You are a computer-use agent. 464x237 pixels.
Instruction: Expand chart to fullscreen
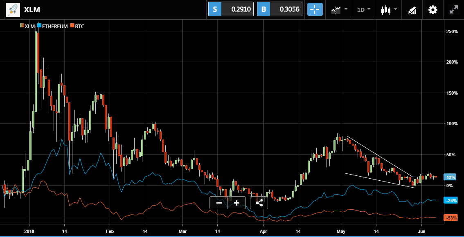point(453,9)
